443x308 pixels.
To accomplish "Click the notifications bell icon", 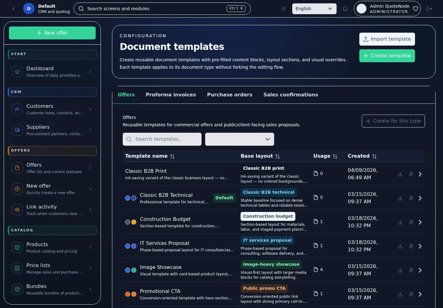I will [345, 9].
